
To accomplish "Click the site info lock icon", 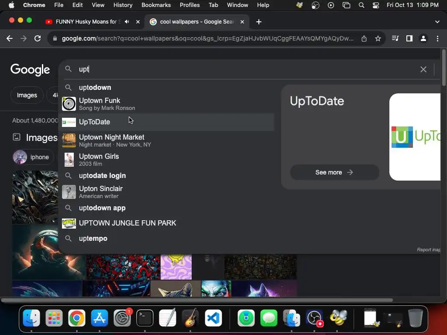I will (55, 38).
